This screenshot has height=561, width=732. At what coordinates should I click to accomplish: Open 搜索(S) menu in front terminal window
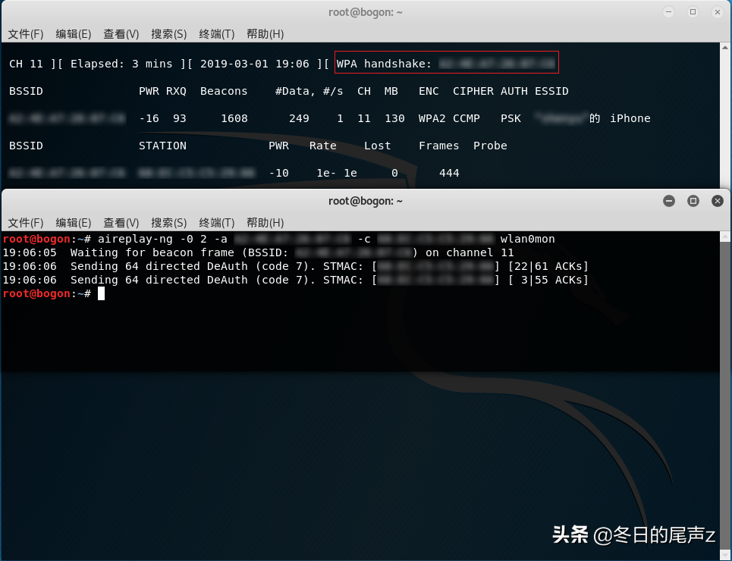(x=168, y=223)
